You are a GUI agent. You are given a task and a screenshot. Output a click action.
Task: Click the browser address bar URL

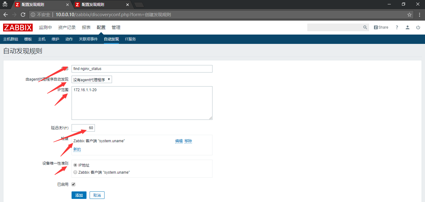(x=113, y=15)
